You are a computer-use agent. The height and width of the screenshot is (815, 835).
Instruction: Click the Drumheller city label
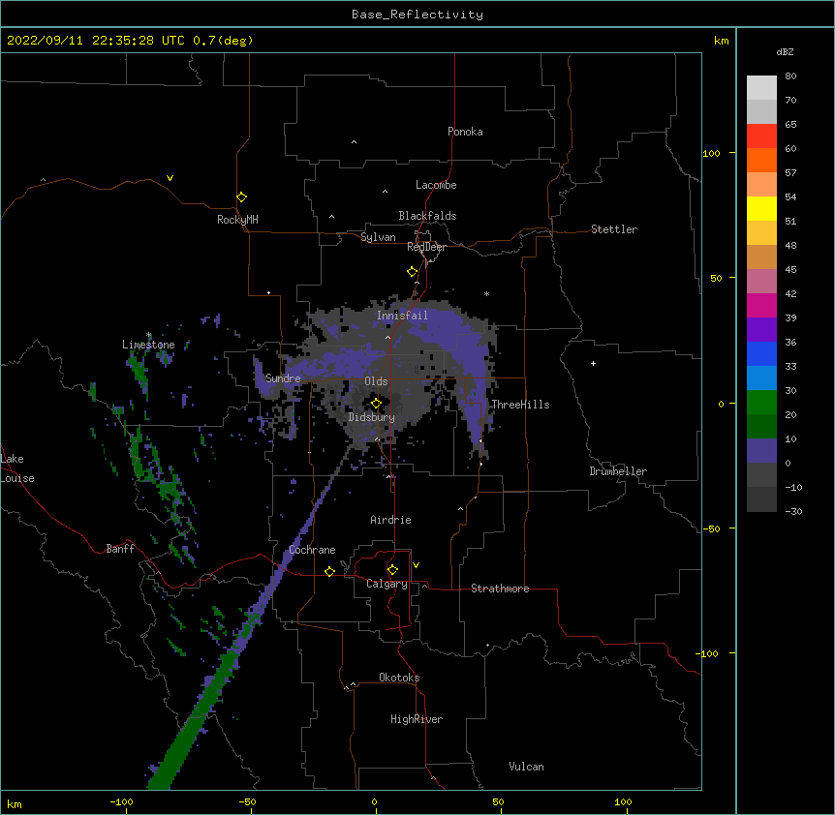click(x=618, y=471)
